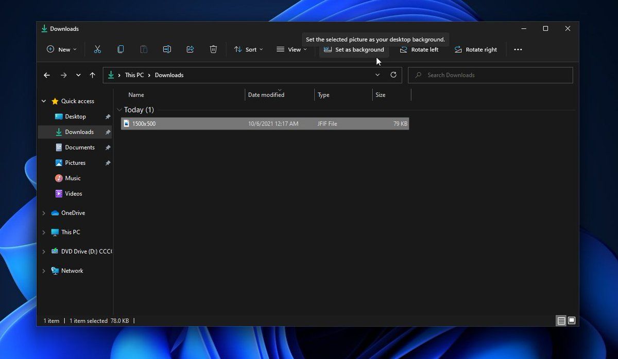618x359 pixels.
Task: Select the 1500x500 JFIF file
Action: tap(144, 123)
